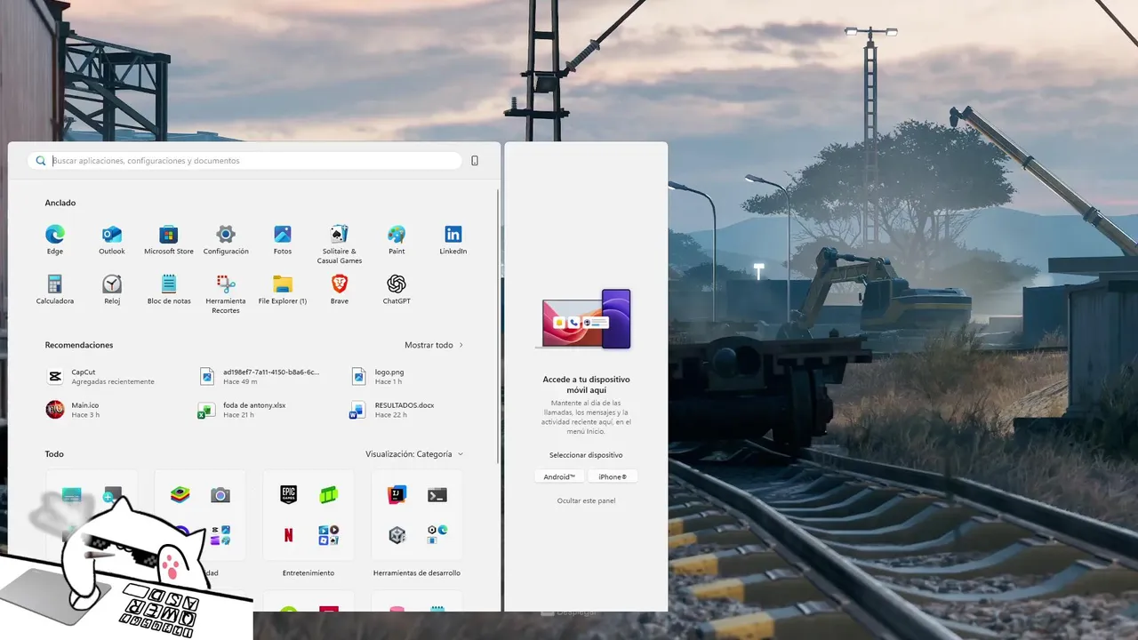Screen dimensions: 1138x640
Task: Launch the Fotos app
Action: [283, 235]
